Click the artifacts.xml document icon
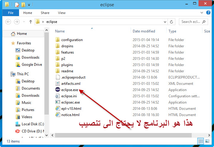214x147 pixels. pyautogui.click(x=58, y=83)
